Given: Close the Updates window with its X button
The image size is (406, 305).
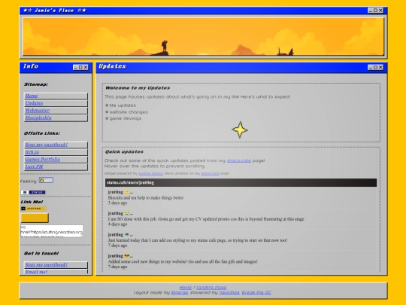Looking at the screenshot, I should pyautogui.click(x=380, y=68).
